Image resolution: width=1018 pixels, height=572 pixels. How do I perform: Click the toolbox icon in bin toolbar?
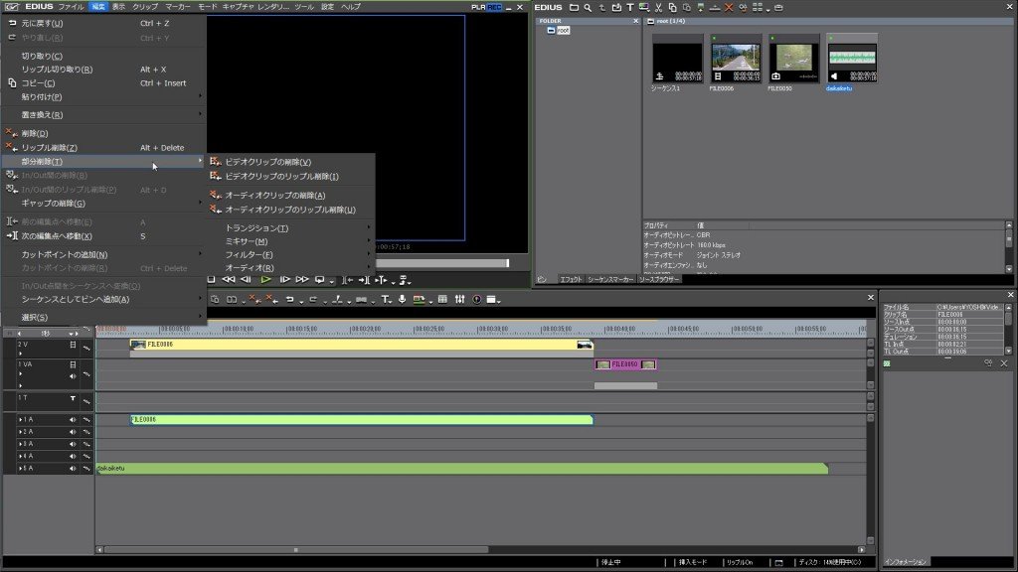pyautogui.click(x=779, y=8)
